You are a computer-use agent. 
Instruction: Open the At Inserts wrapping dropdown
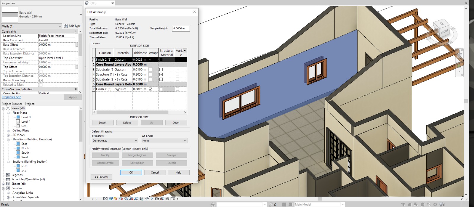point(115,141)
